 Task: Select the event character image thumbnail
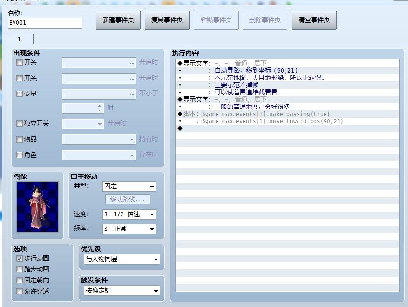pos(38,207)
